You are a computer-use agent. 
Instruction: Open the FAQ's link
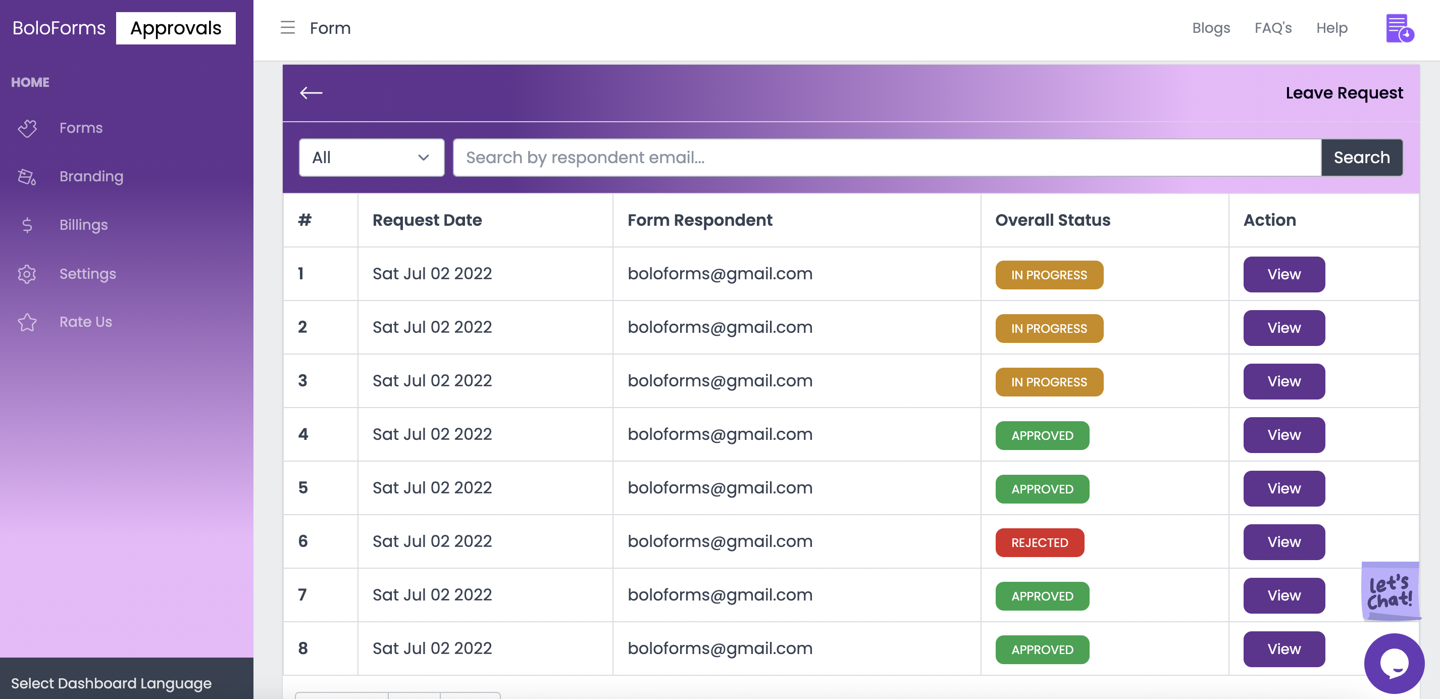[x=1272, y=28]
